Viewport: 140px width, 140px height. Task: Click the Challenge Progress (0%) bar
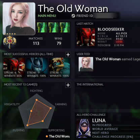point(138,137)
